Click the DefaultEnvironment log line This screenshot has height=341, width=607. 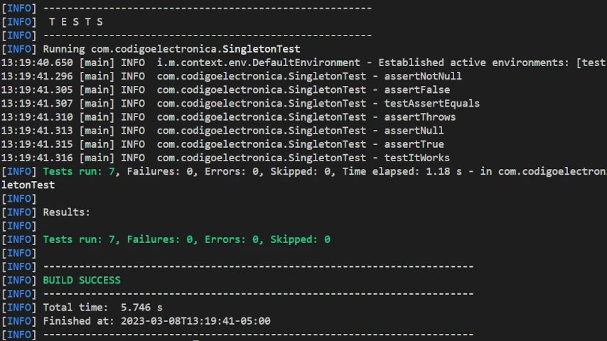(303, 63)
